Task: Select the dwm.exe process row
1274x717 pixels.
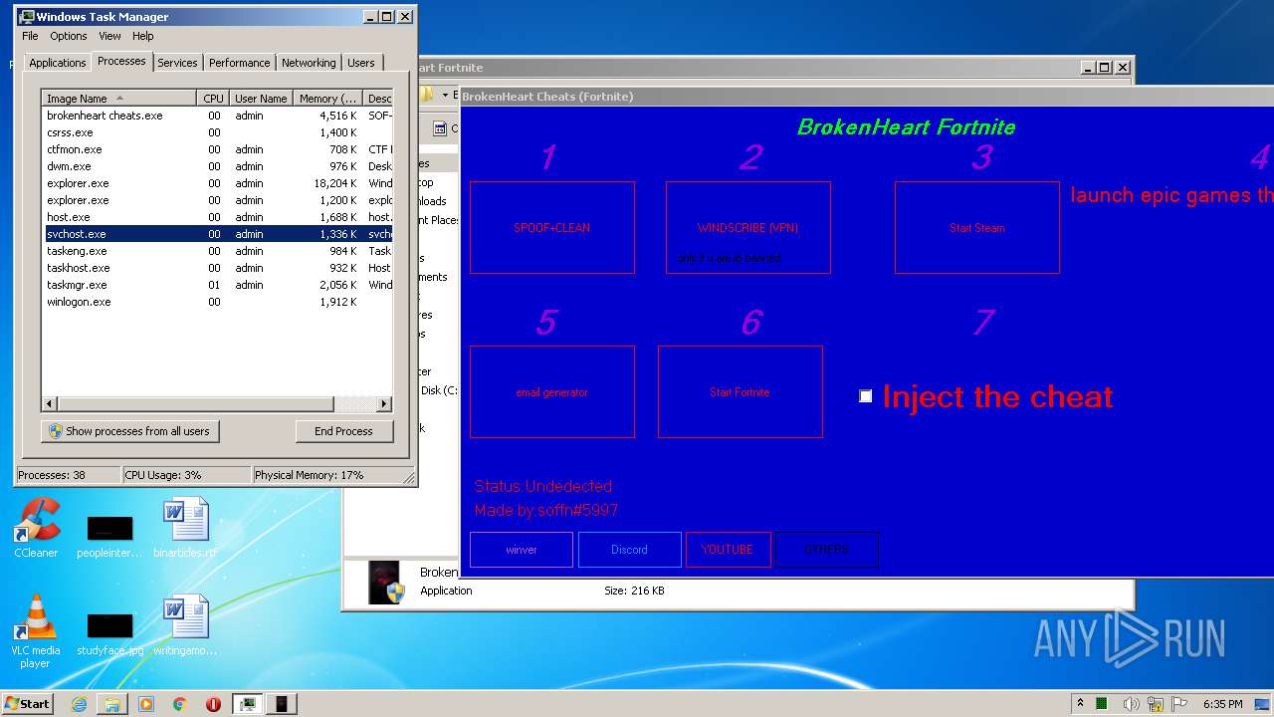Action: [x=217, y=166]
